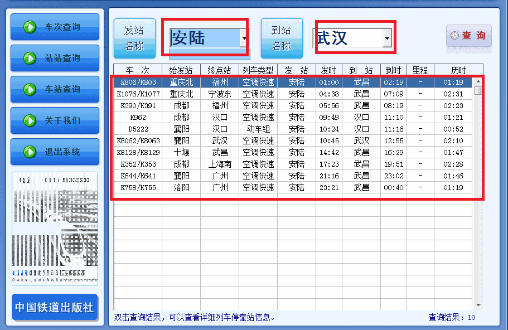The height and width of the screenshot is (330, 508).
Task: Click the 中国铁道出版社 publisher link
Action: (54, 307)
